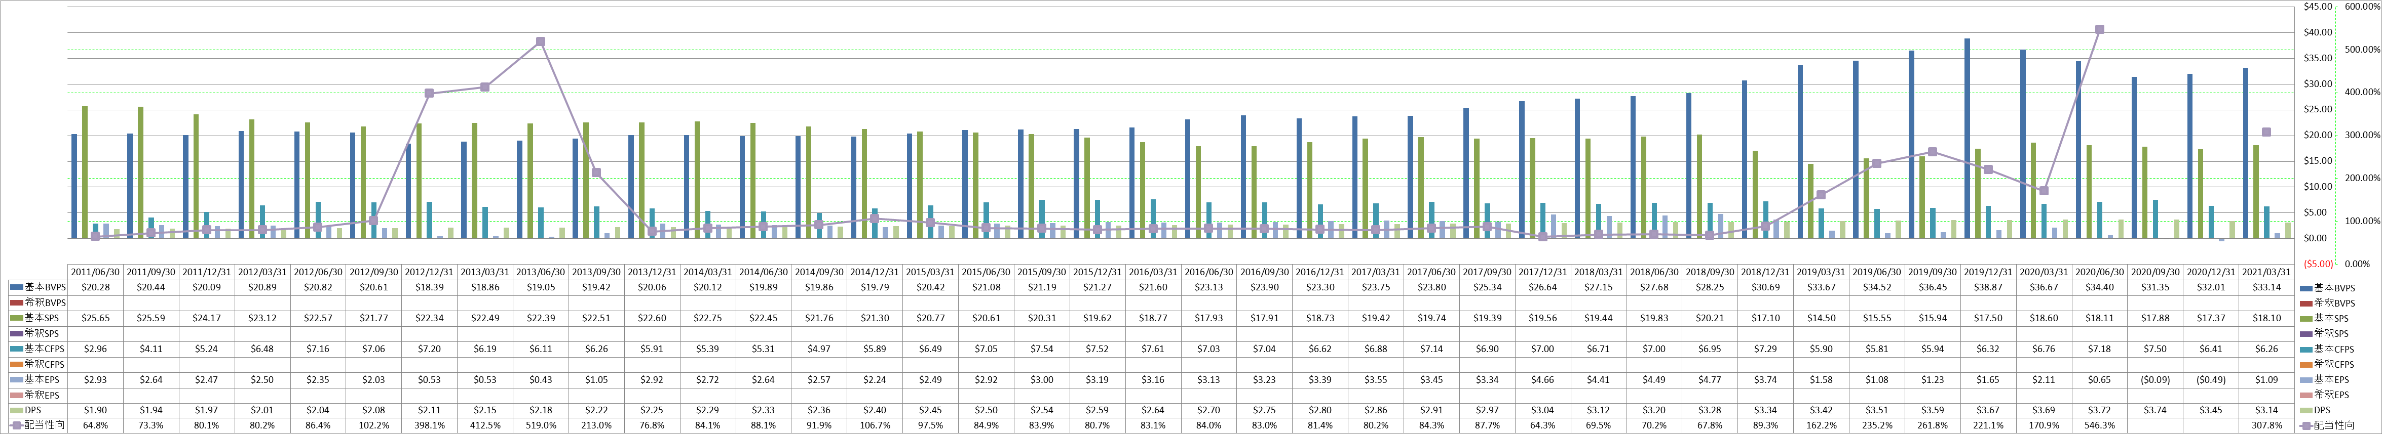Click the 2017/12/31 column header
The height and width of the screenshot is (434, 2382).
pyautogui.click(x=1542, y=273)
